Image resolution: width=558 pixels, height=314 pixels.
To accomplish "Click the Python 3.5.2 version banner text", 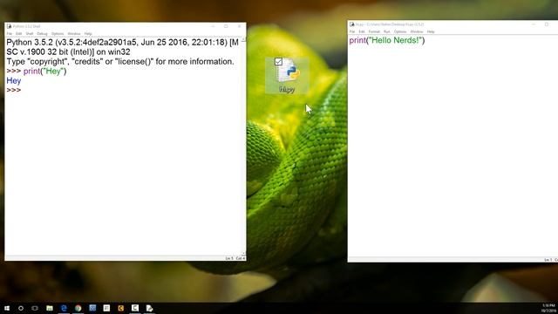I will tap(122, 46).
